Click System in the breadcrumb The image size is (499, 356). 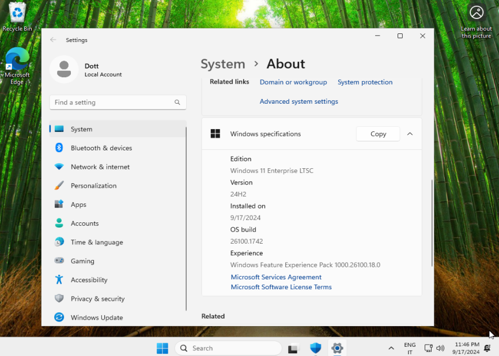223,64
